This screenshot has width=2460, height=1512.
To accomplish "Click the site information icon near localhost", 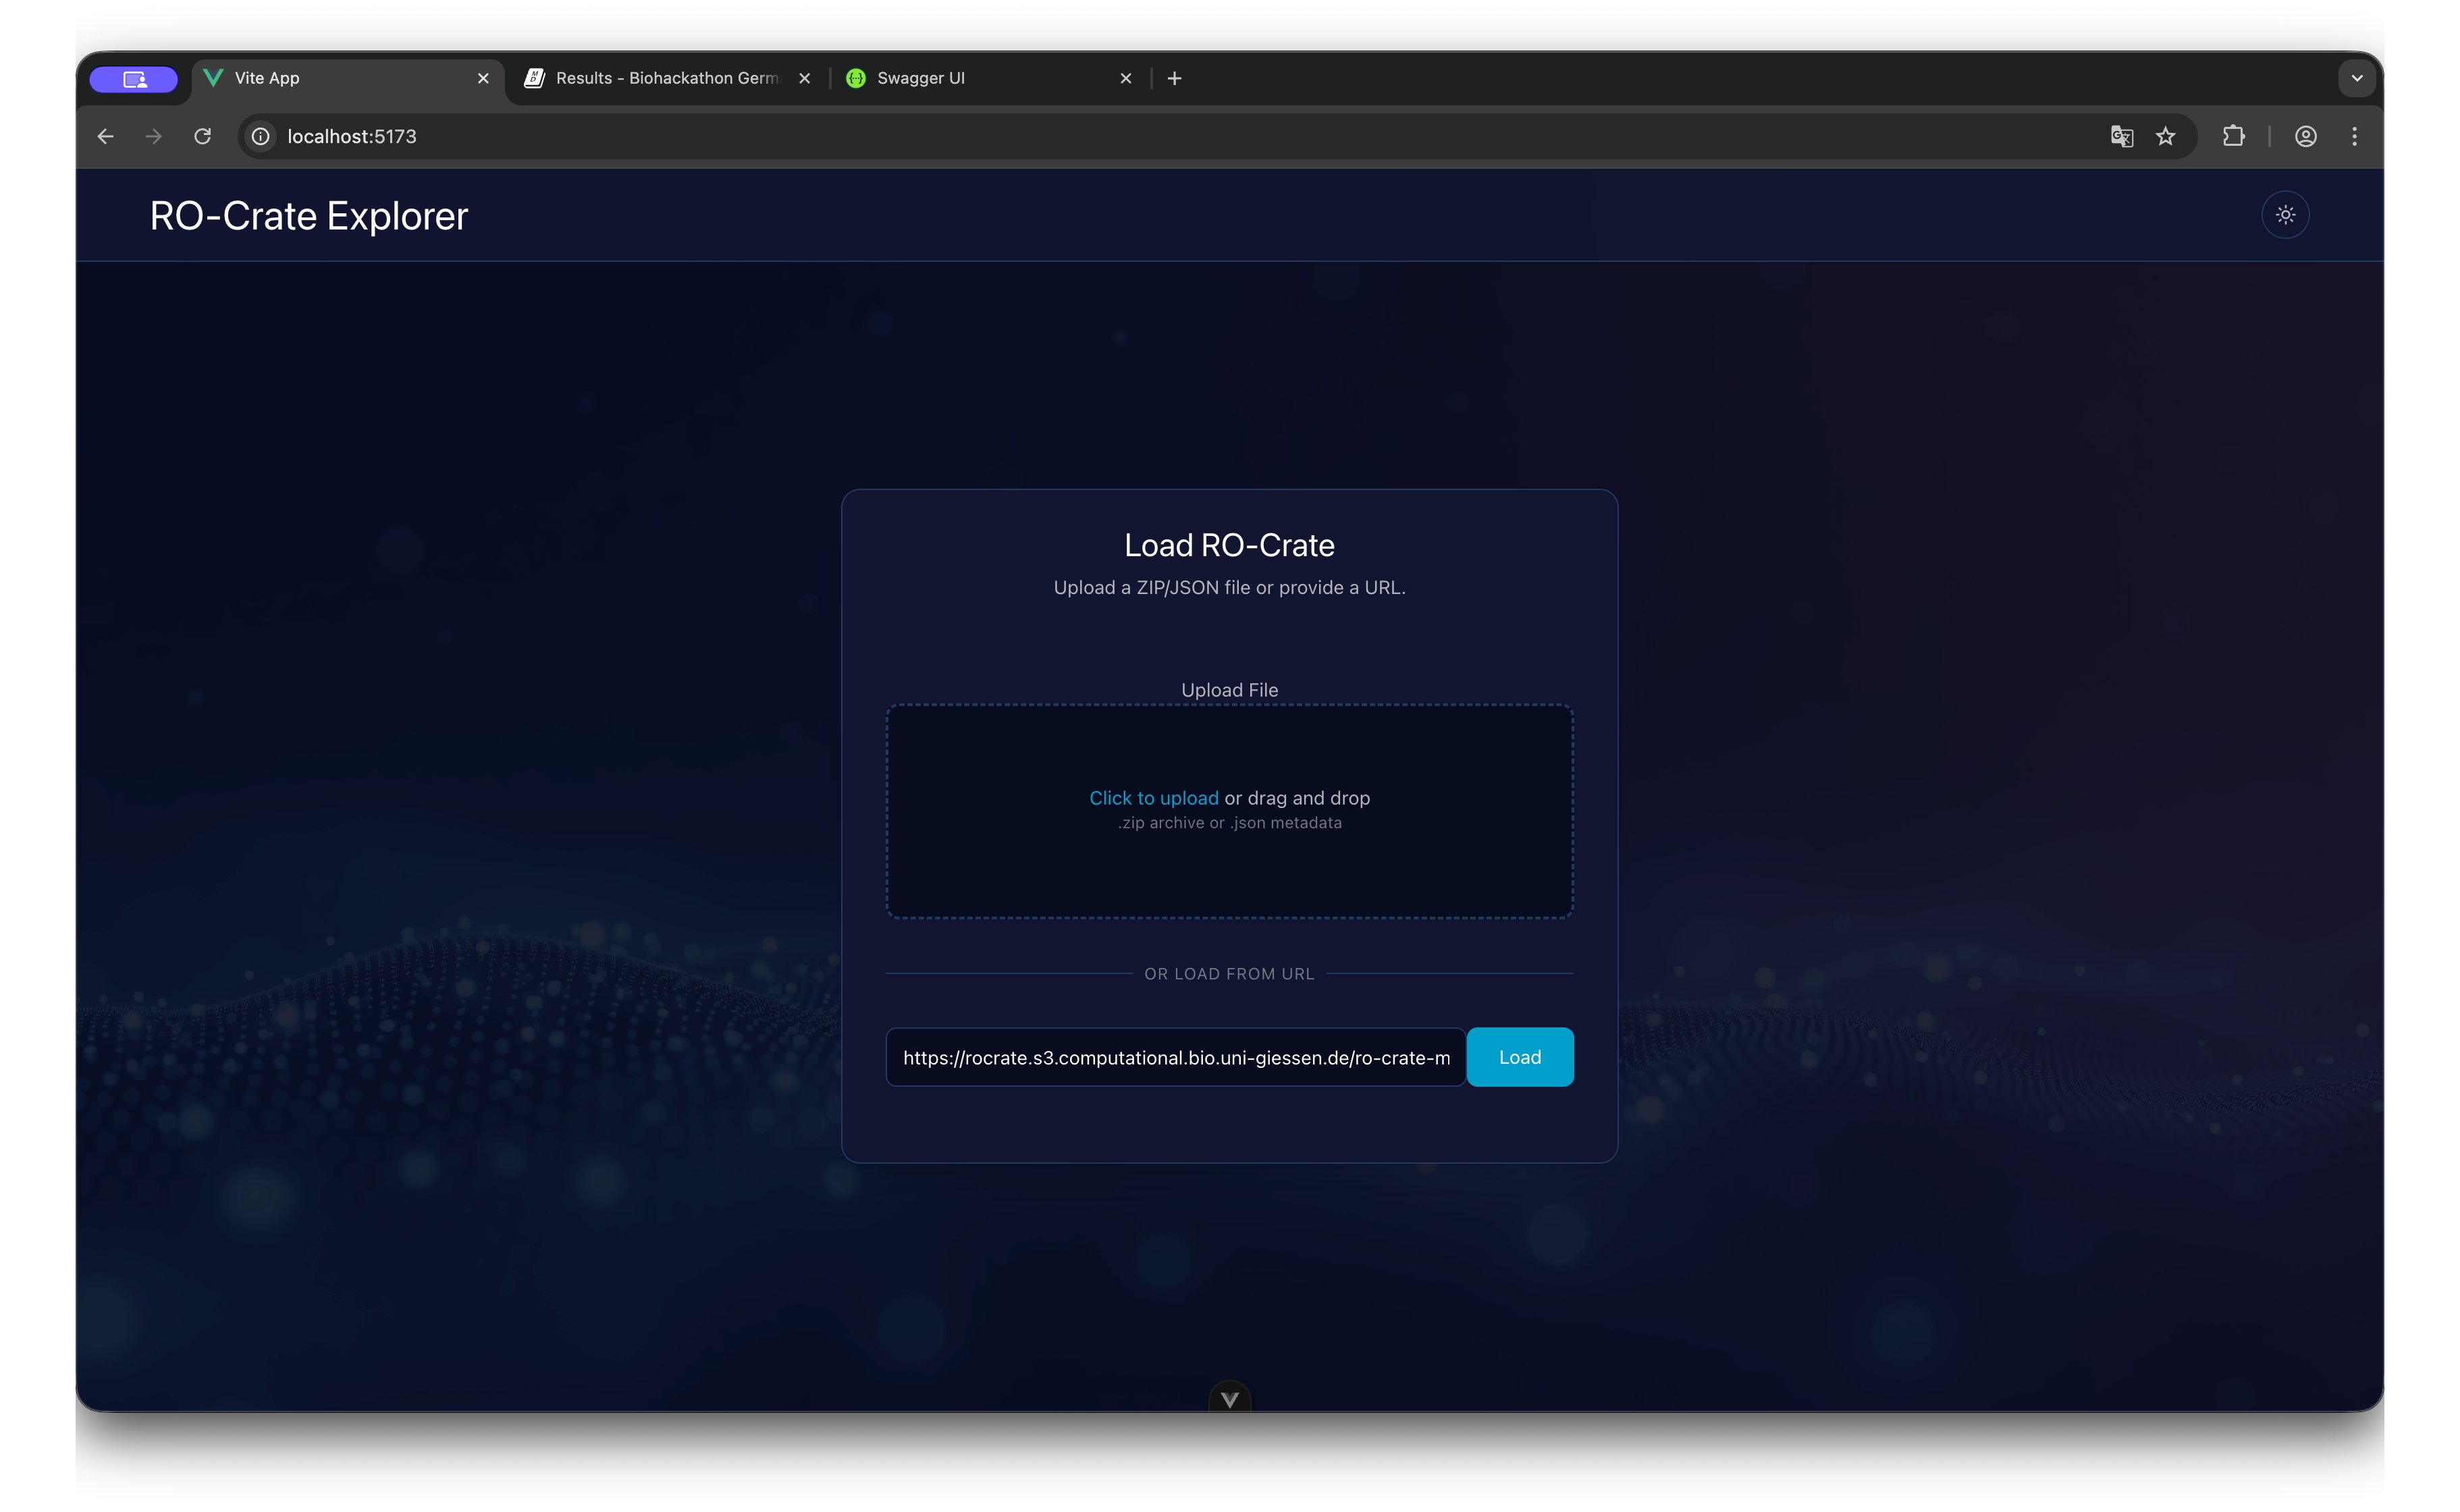I will pos(260,136).
